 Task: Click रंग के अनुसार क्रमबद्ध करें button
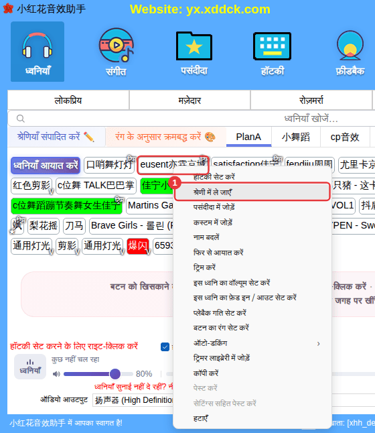pos(165,137)
